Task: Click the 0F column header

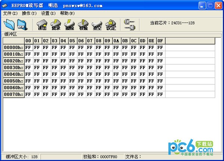Action: click(161, 41)
